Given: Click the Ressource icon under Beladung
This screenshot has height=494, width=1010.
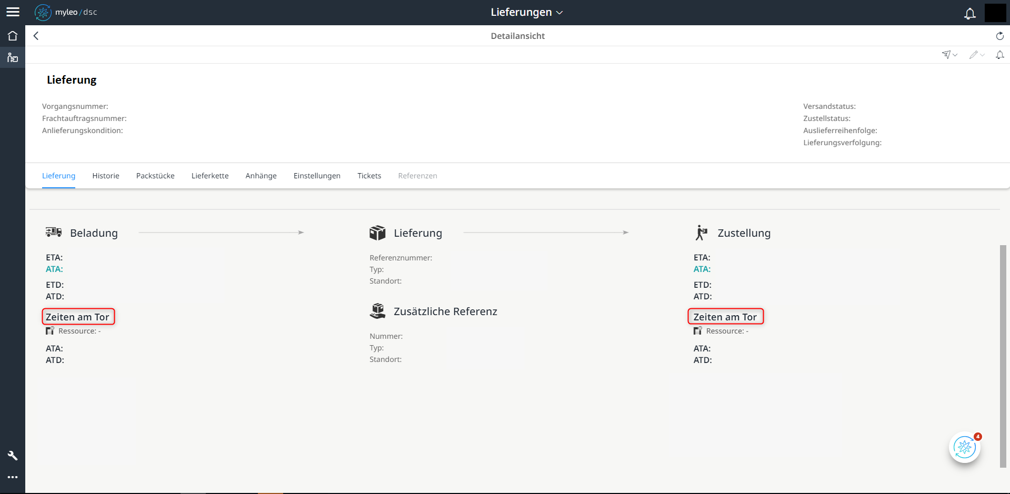Looking at the screenshot, I should pos(50,331).
